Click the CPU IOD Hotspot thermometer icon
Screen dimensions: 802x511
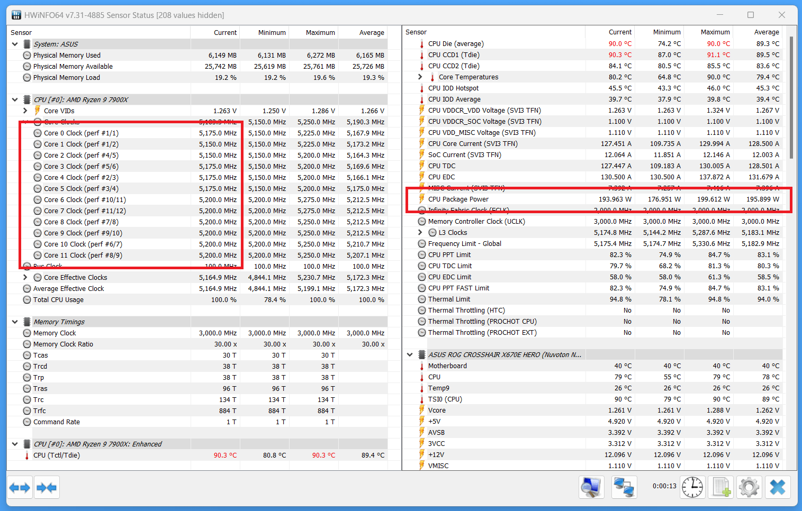click(422, 88)
